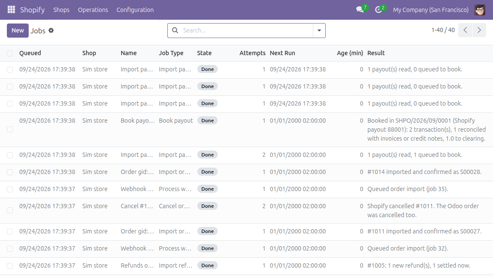Check the '#1014 imported' row checkbox
The width and height of the screenshot is (493, 277).
10,172
